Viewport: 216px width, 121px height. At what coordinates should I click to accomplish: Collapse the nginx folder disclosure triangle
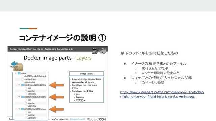point(16,73)
